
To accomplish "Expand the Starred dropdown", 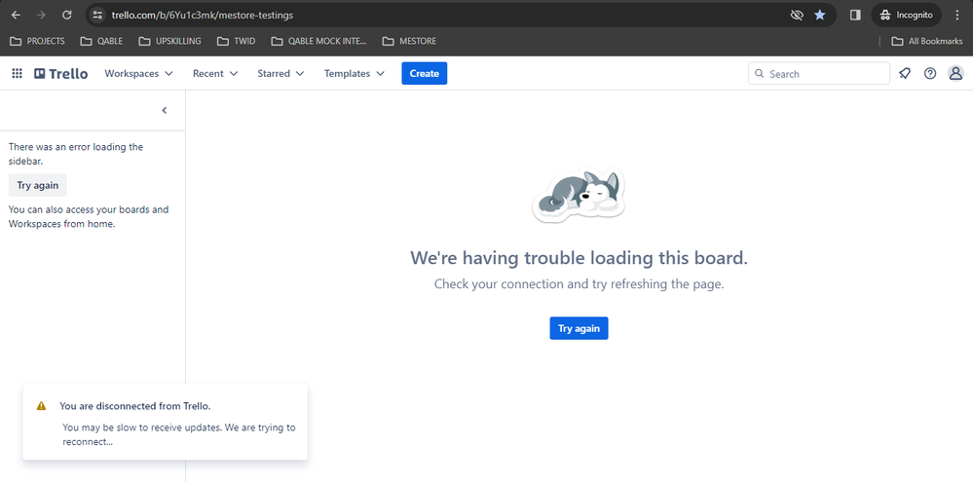I will pos(281,73).
